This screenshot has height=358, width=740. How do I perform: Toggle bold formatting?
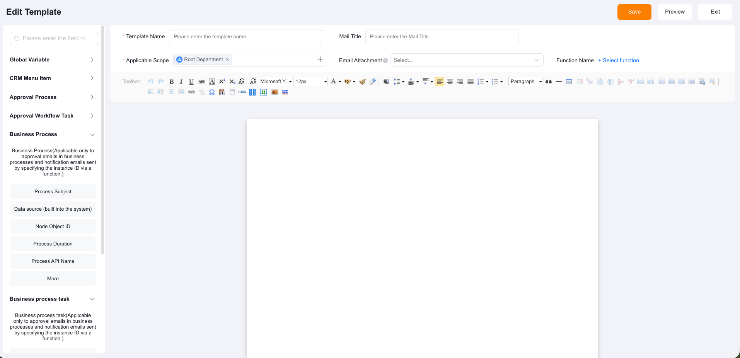pos(171,82)
